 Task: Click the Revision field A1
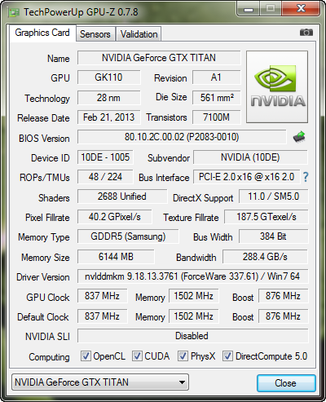click(217, 77)
